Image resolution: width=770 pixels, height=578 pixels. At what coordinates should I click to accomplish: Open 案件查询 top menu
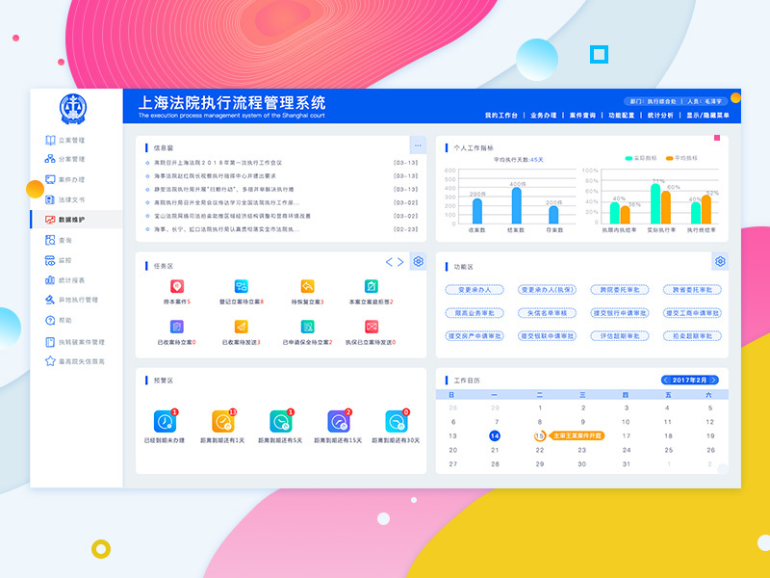coord(582,116)
